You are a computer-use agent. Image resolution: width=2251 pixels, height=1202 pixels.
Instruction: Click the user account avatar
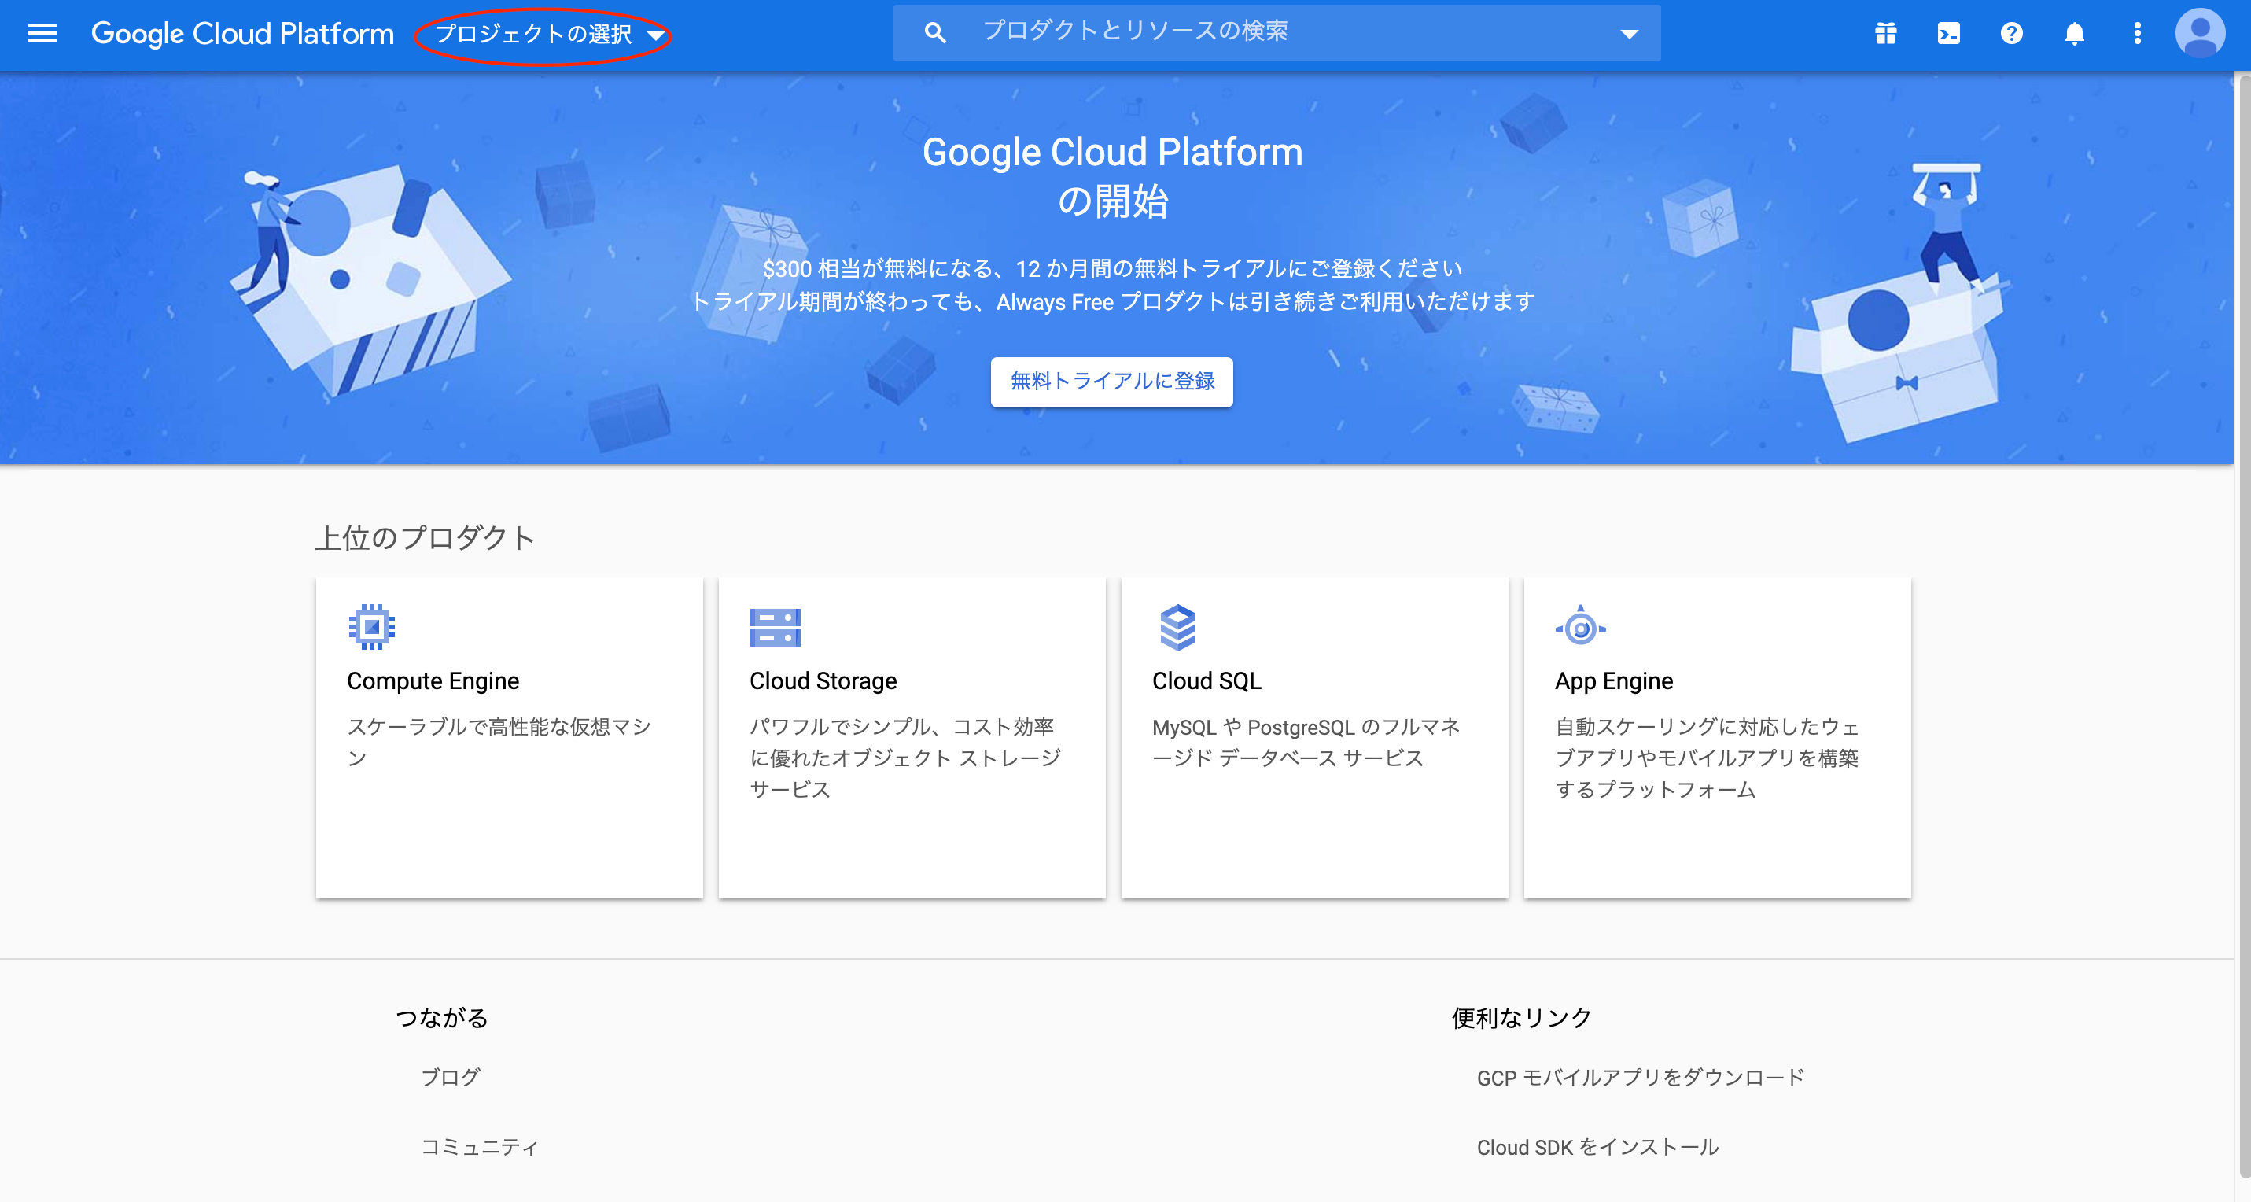pyautogui.click(x=2199, y=33)
